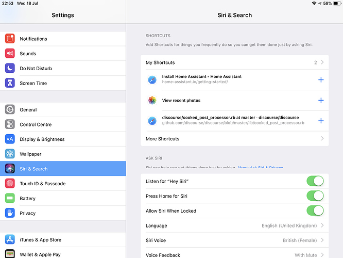Tap the iTunes & App Store icon

coord(10,239)
